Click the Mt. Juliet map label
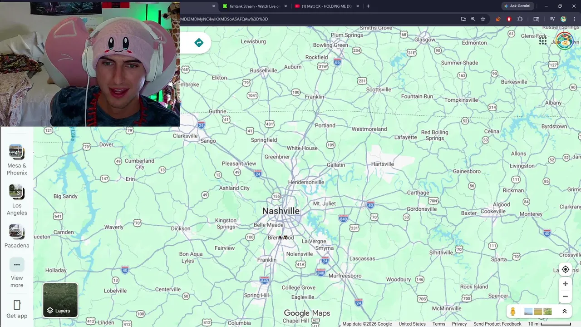581x327 pixels. [324, 203]
